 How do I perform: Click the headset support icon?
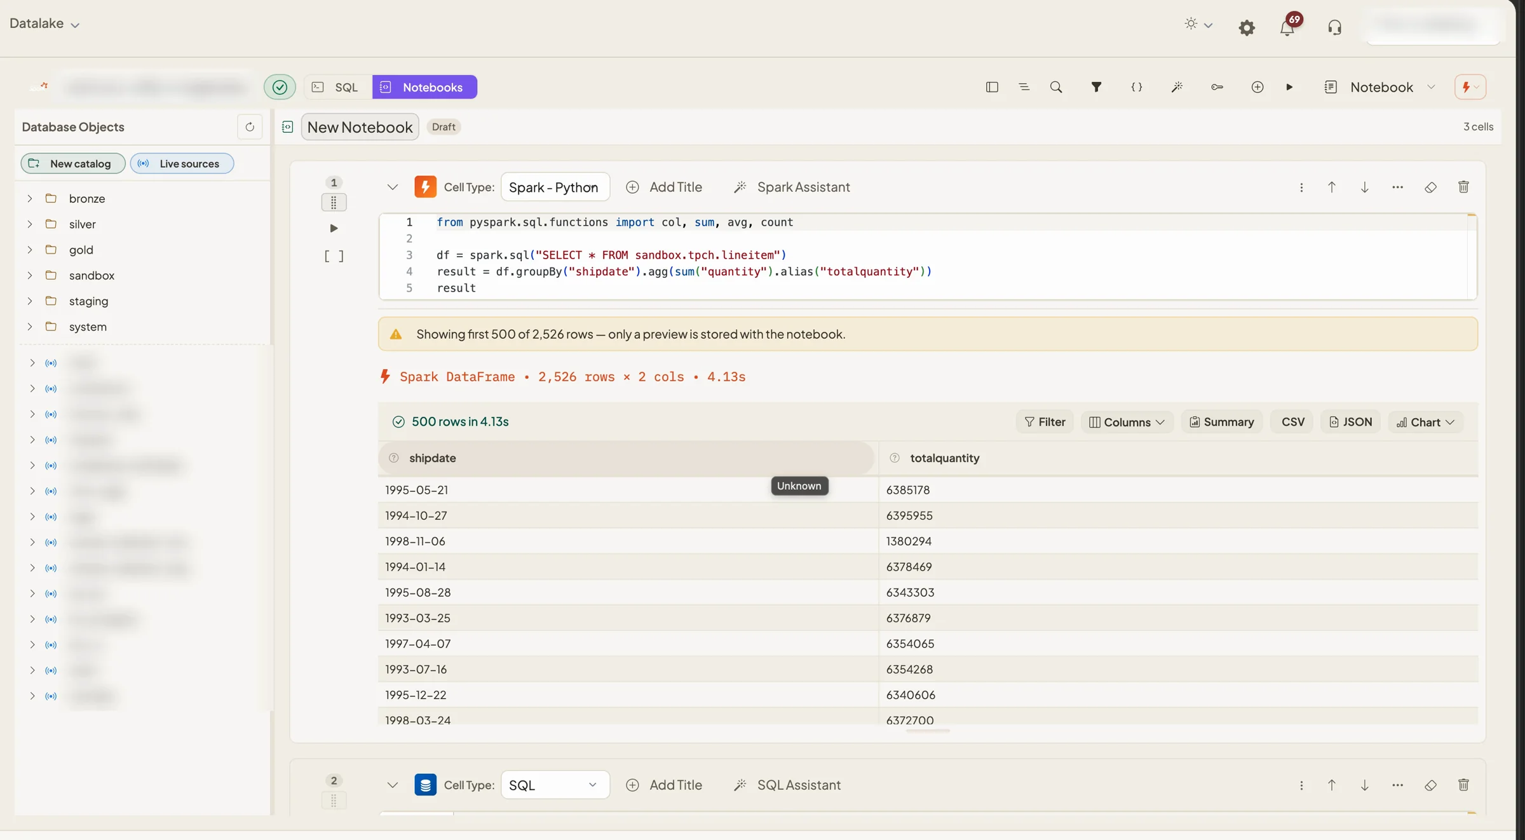coord(1334,27)
